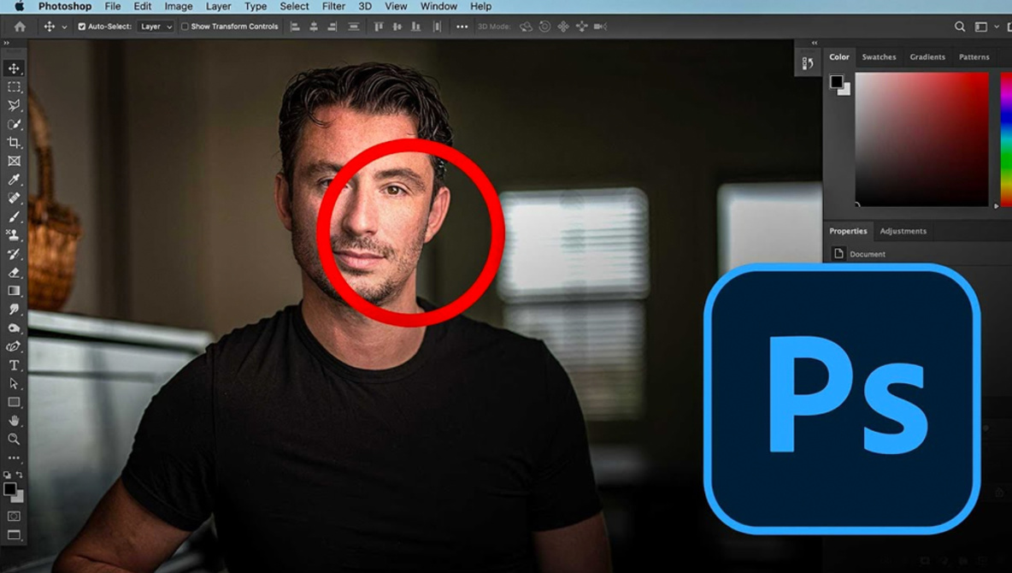1012x573 pixels.
Task: Select the Rectangle shape tool
Action: click(14, 402)
